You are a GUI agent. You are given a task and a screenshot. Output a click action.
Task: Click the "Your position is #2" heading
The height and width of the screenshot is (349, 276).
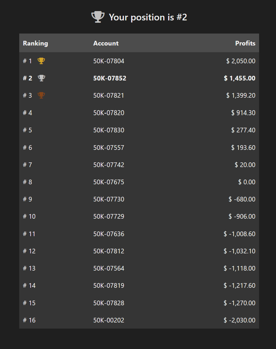[148, 17]
